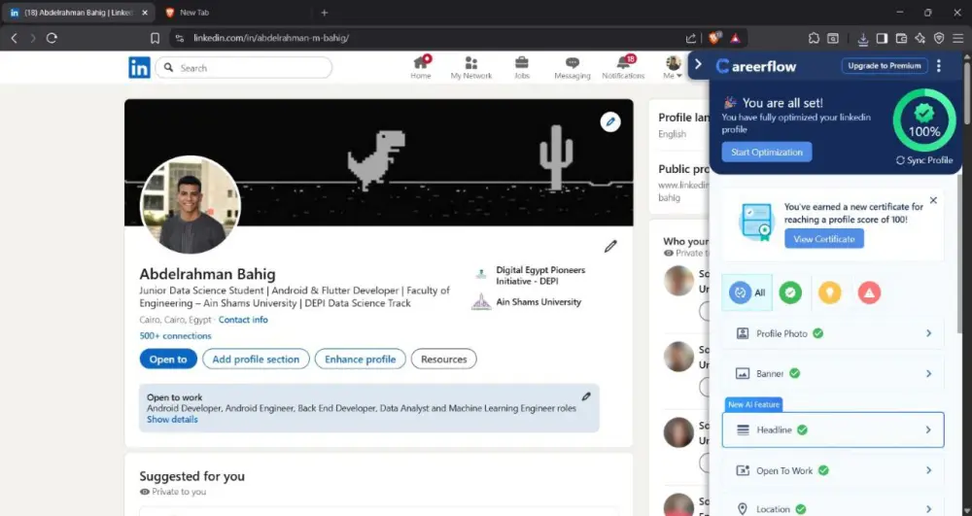
Task: Click the Headline list icon
Action: coord(743,430)
